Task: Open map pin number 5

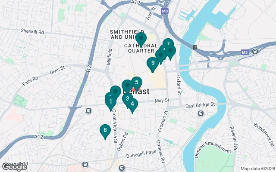Action: [137, 83]
